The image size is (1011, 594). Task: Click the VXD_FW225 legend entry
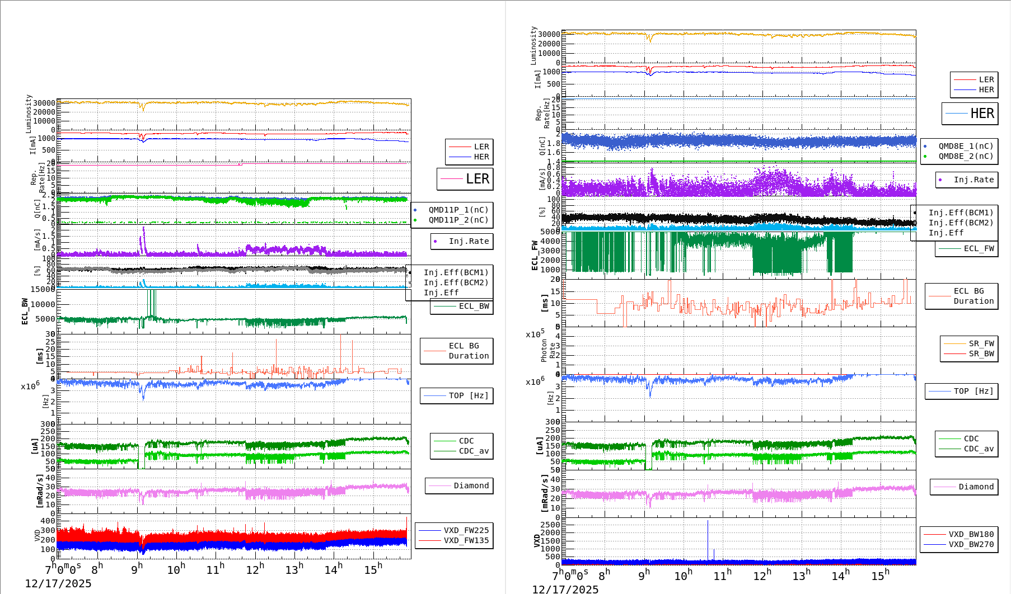[x=466, y=530]
